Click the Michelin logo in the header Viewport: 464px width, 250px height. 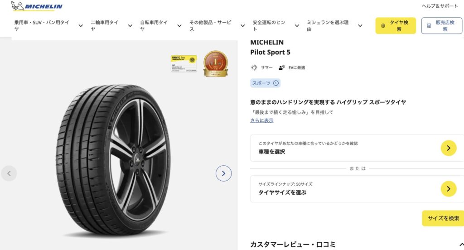(x=37, y=6)
